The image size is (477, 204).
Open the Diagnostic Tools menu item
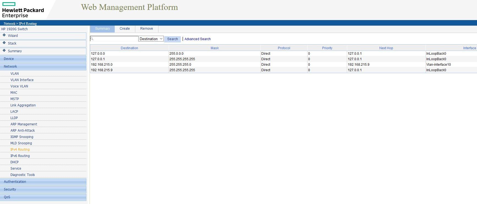click(x=23, y=175)
